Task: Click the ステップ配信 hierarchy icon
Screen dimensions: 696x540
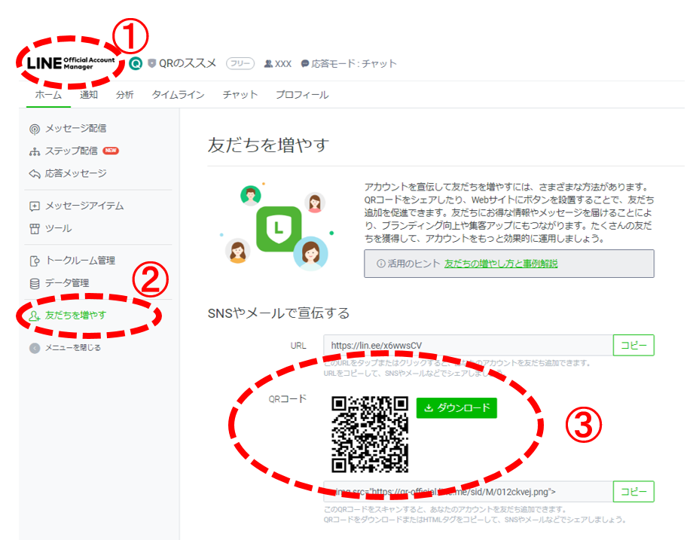Action: tap(35, 151)
